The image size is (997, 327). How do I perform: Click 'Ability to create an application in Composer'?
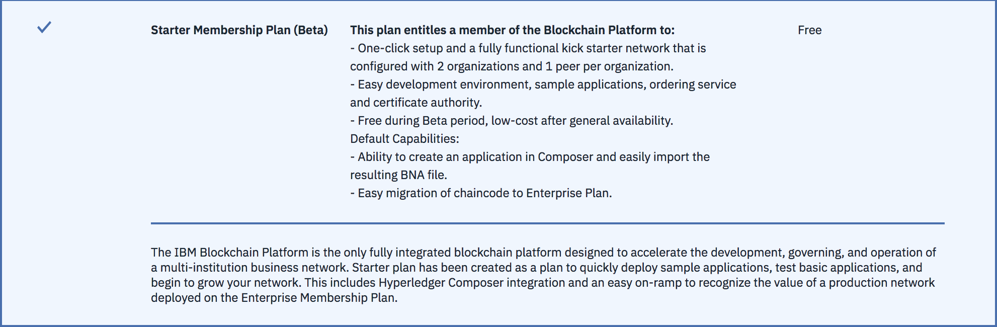530,157
